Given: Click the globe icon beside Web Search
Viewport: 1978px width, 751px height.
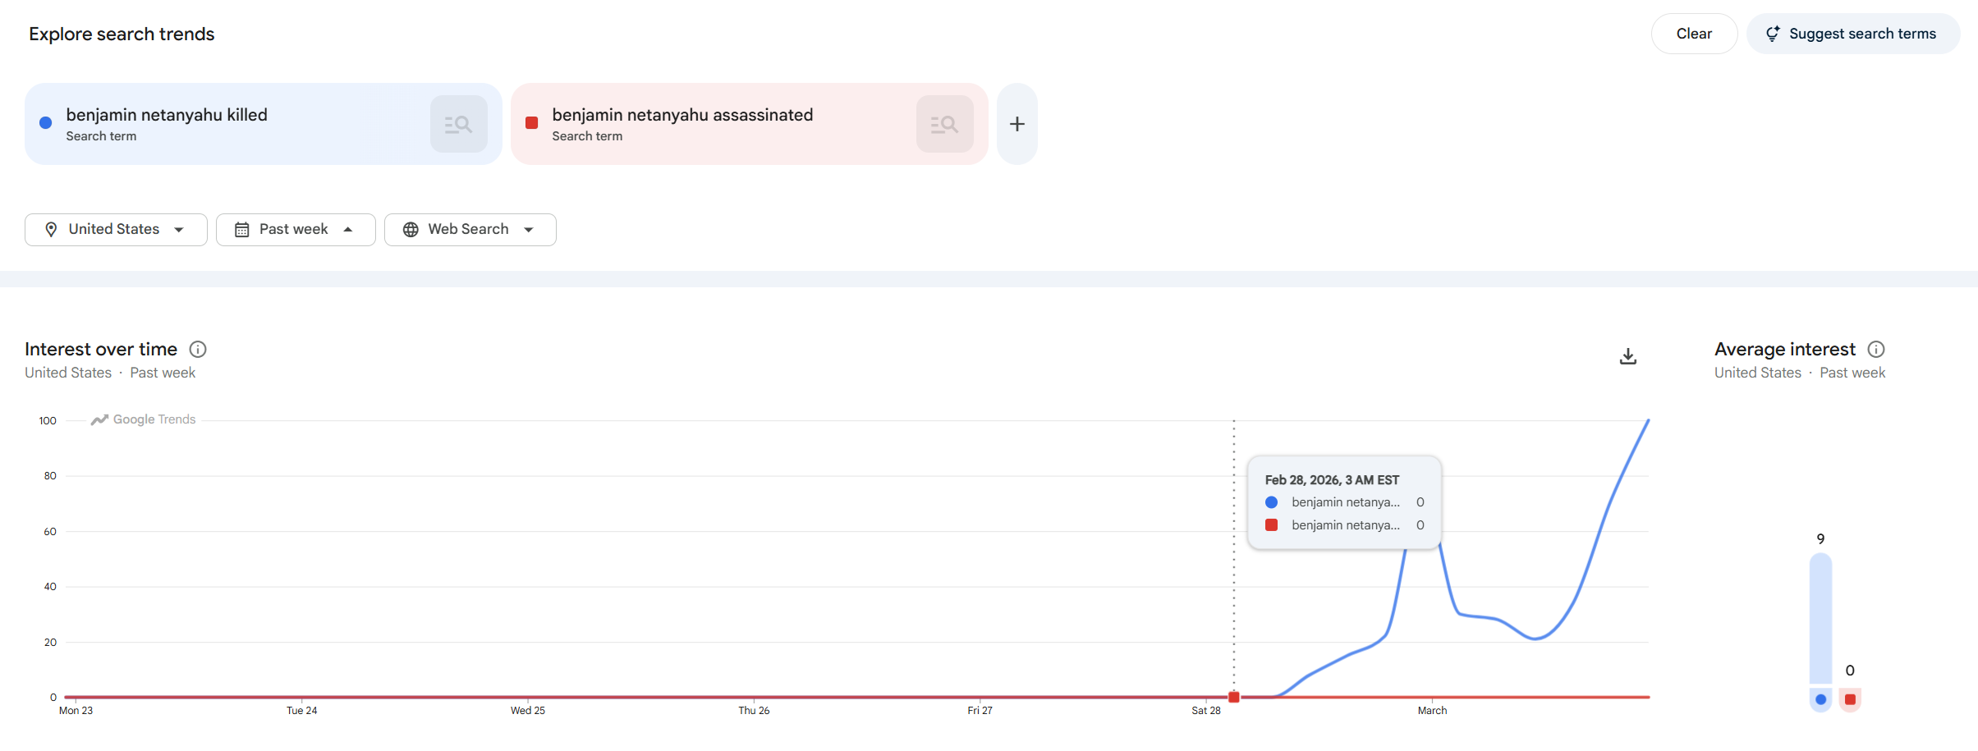Looking at the screenshot, I should 411,230.
